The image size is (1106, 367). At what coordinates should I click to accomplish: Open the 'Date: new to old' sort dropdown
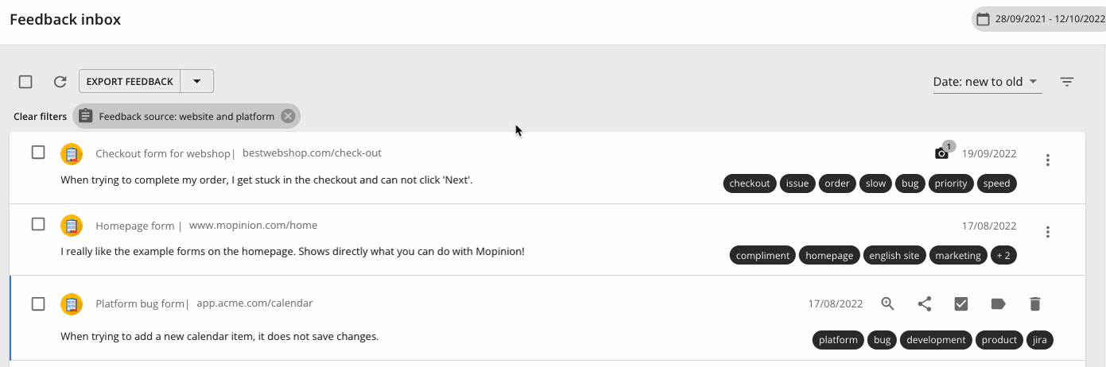pos(987,82)
